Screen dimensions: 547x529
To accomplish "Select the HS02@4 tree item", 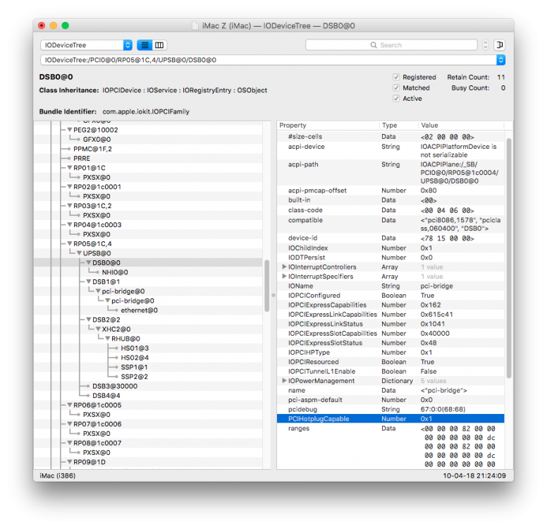I will pyautogui.click(x=135, y=358).
